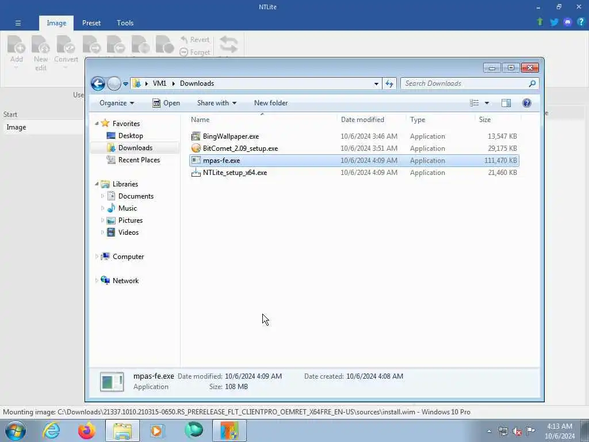Screen dimensions: 589x442
Task: Click the taskbar clock
Action: pyautogui.click(x=559, y=431)
